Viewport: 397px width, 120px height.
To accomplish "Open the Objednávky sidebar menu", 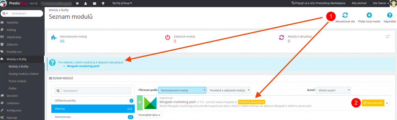I will coord(14,37).
